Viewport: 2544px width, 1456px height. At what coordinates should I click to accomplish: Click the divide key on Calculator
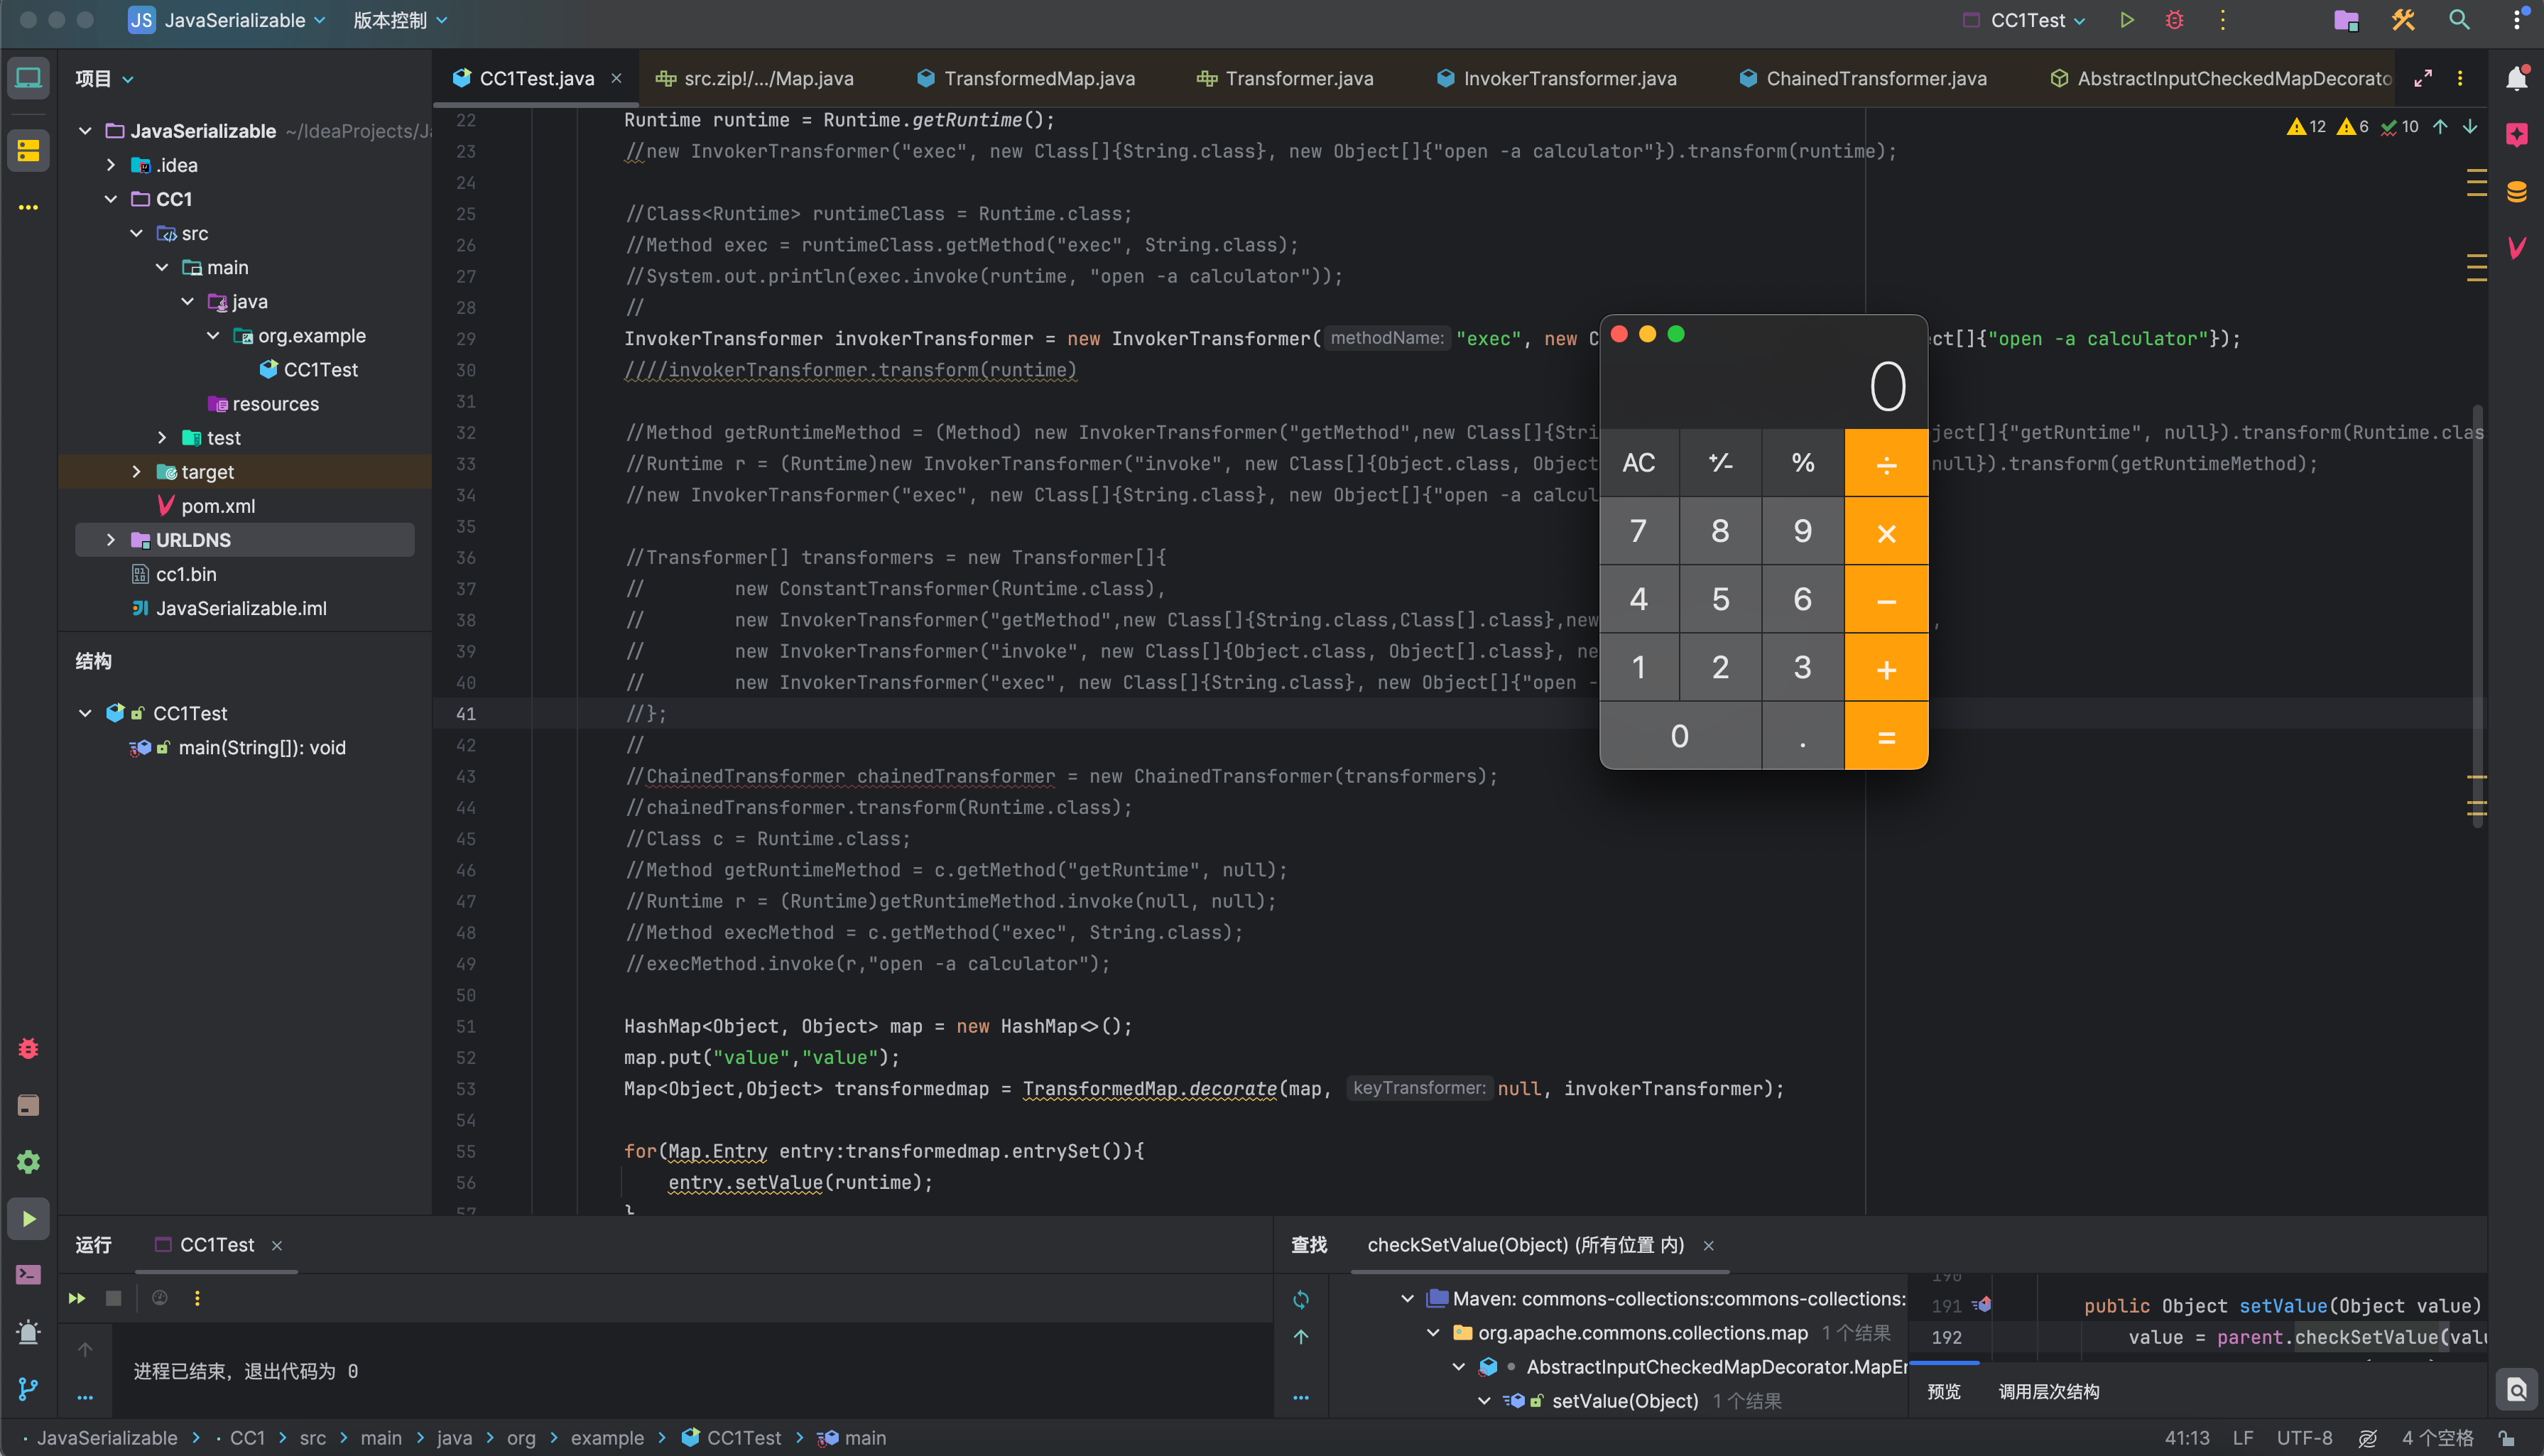point(1886,463)
